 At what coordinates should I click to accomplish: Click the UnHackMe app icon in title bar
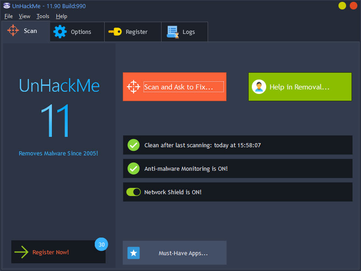click(x=7, y=6)
